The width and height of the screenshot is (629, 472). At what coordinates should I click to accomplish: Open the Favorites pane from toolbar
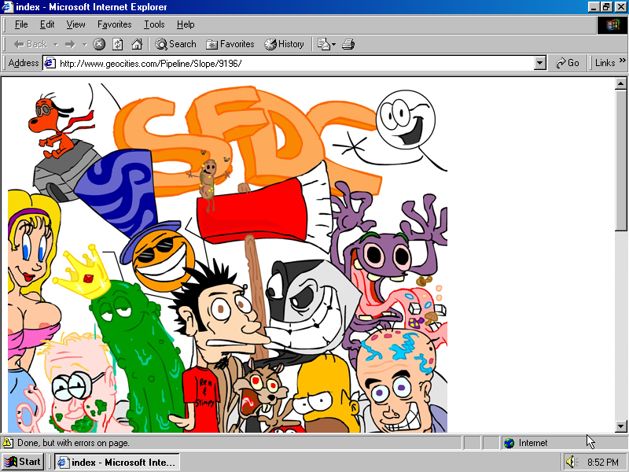point(230,44)
